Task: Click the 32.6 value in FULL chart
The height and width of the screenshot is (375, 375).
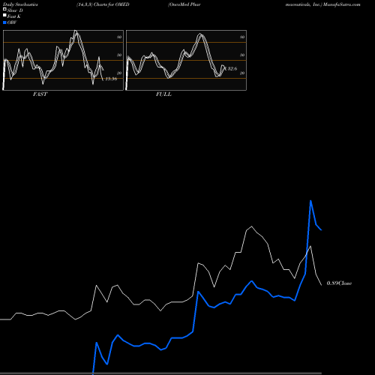Action: tap(232, 68)
